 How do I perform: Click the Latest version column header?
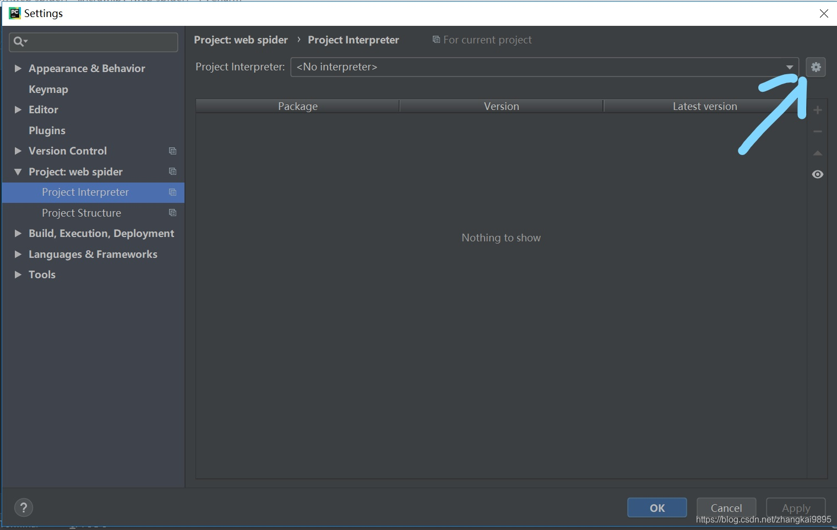[705, 106]
